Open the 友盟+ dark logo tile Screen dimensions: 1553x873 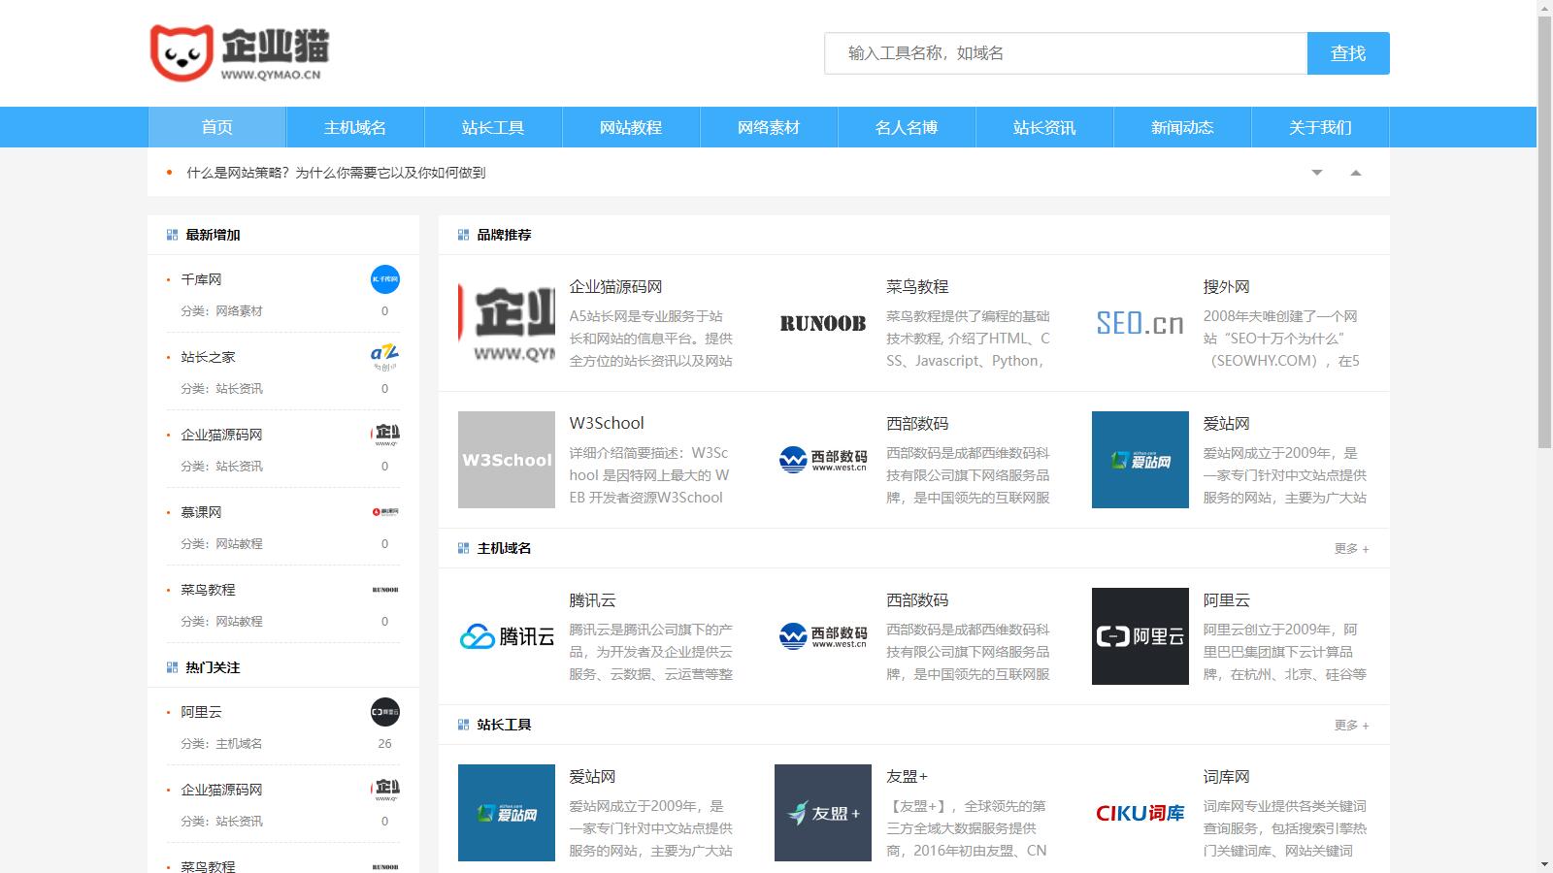[x=822, y=813]
